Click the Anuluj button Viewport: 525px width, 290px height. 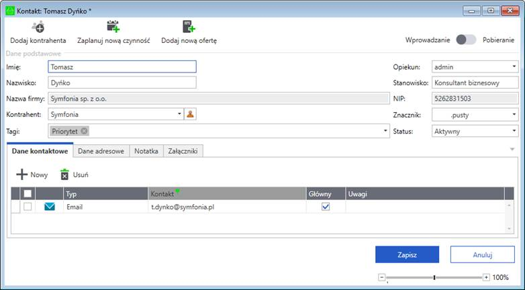point(482,254)
